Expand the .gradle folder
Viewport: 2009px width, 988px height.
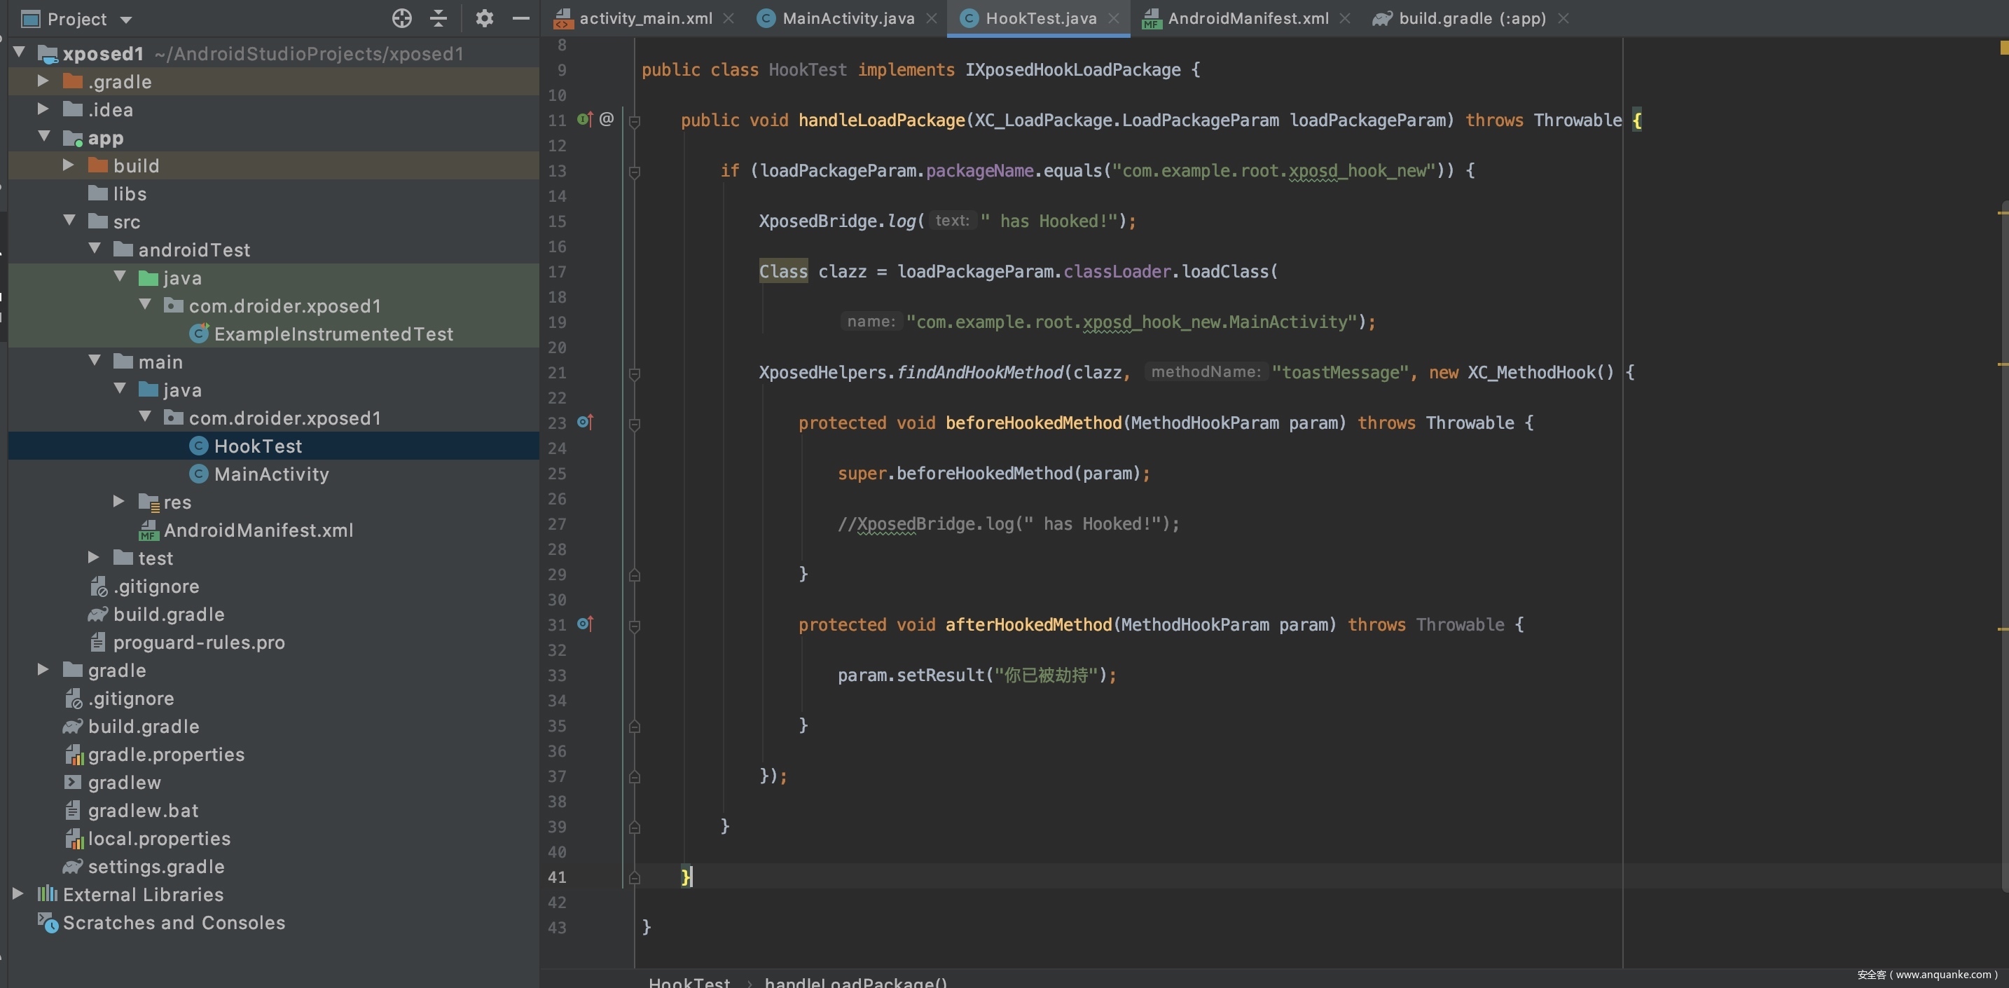(43, 81)
